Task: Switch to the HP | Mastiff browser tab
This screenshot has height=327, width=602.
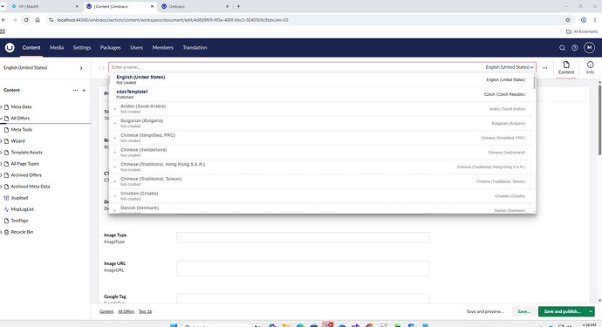Action: [44, 6]
